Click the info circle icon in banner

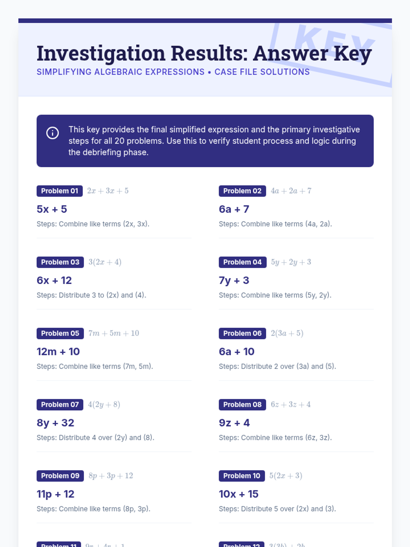tap(52, 133)
